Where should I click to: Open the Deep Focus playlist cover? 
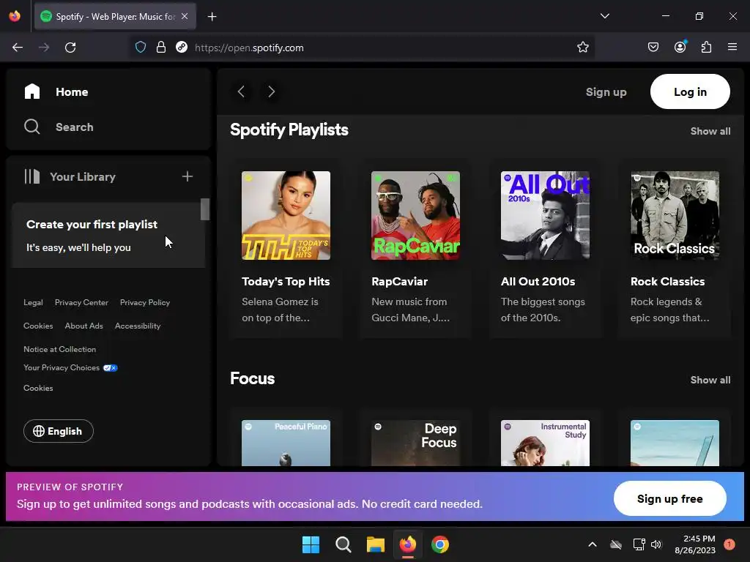click(416, 443)
